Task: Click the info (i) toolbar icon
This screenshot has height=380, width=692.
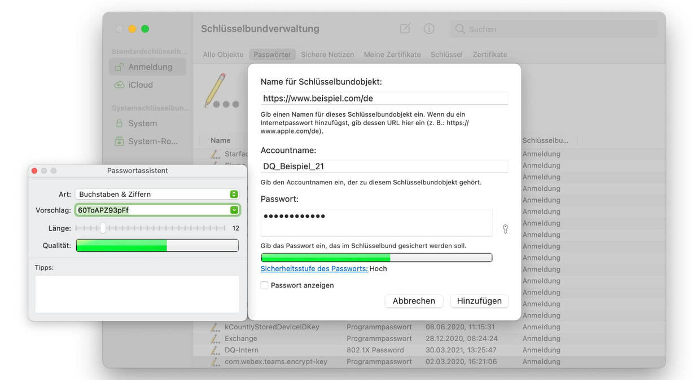Action: [429, 29]
